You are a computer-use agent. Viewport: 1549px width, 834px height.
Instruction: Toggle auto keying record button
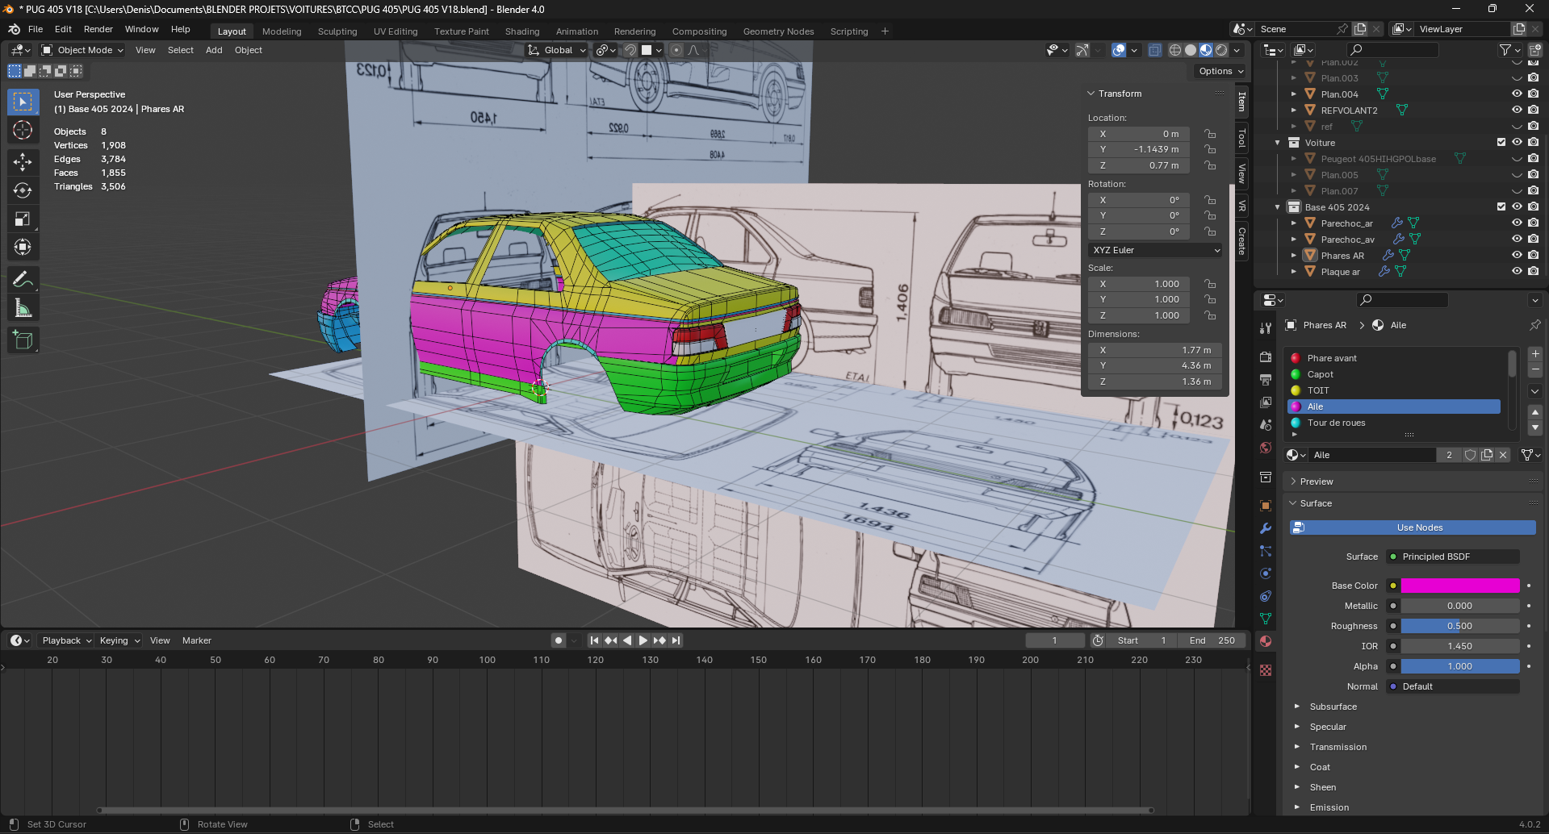(x=559, y=640)
